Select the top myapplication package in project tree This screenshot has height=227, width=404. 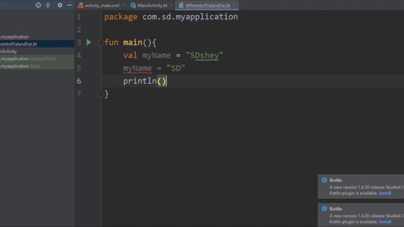coord(15,37)
